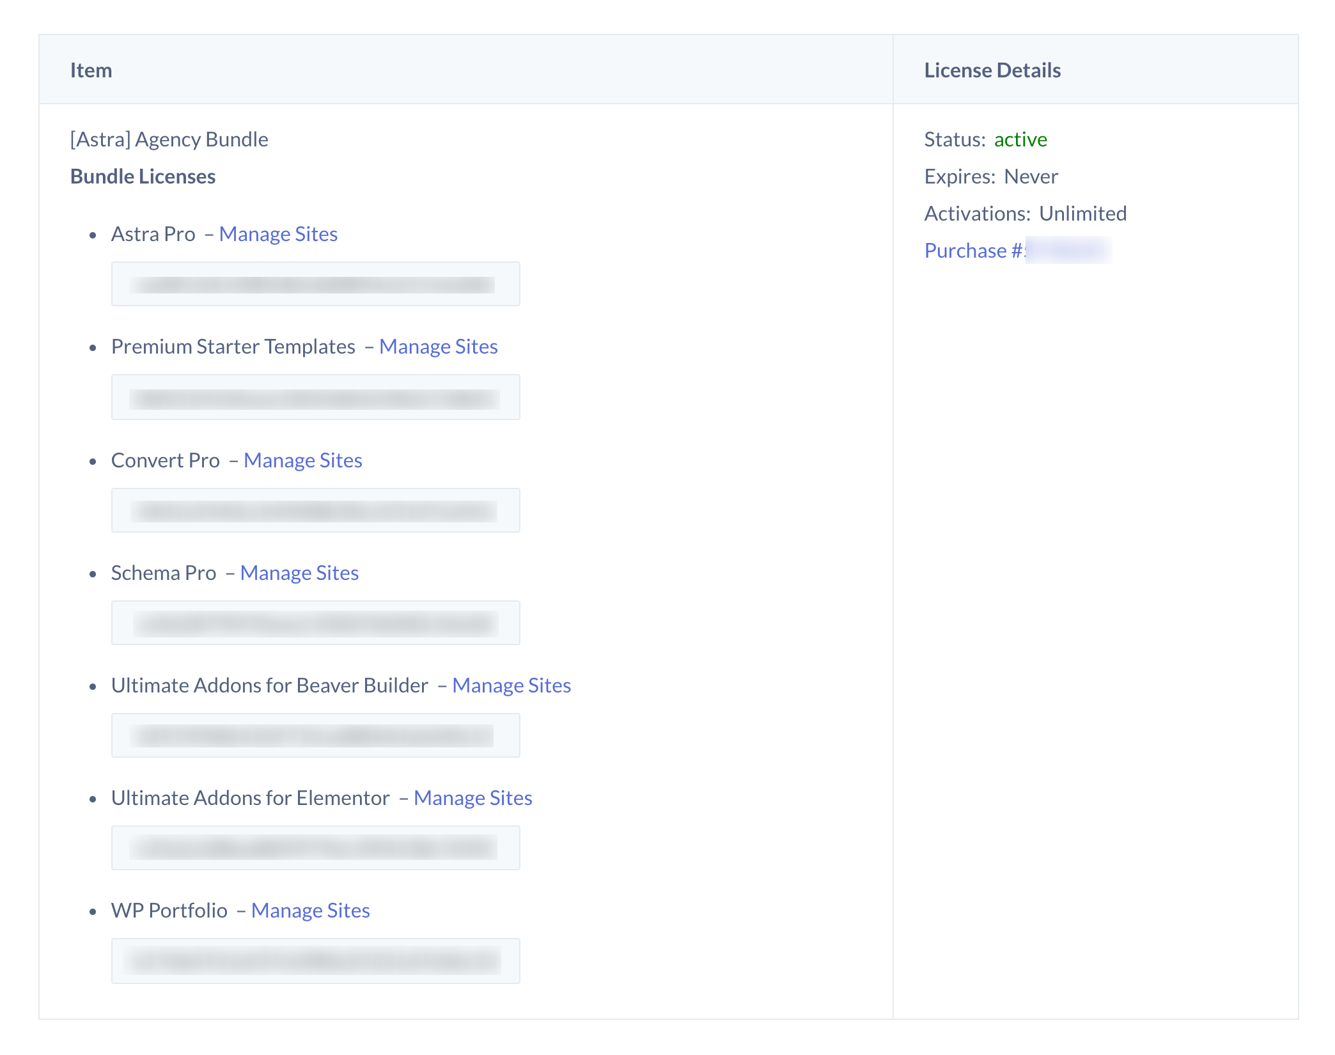
Task: Select the Convert Pro license key field
Action: pyautogui.click(x=315, y=510)
